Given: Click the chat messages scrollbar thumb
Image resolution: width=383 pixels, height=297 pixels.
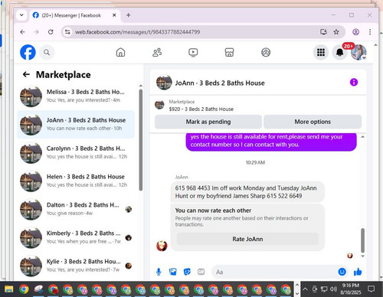Looking at the screenshot, I should point(362,240).
